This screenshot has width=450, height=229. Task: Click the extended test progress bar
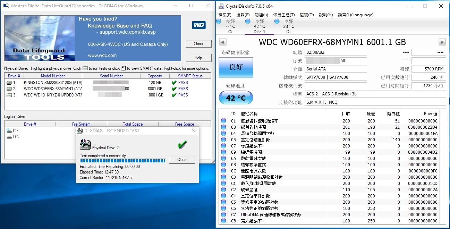click(123, 161)
